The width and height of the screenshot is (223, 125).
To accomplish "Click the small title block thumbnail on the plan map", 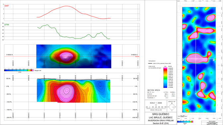I will [x=212, y=123].
